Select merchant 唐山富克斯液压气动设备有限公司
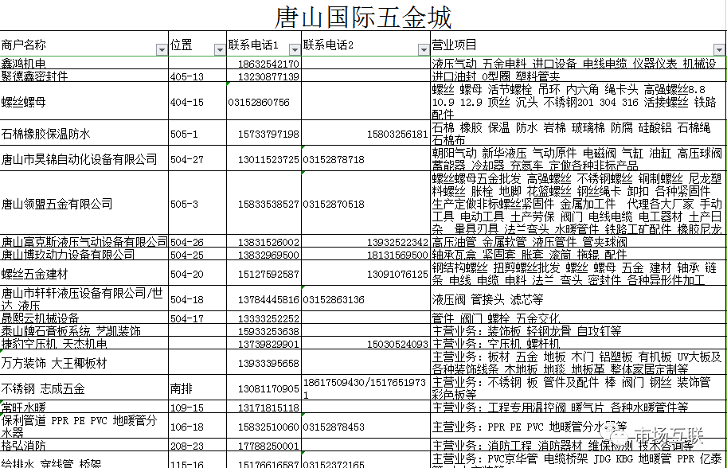727x468 pixels. click(x=84, y=241)
